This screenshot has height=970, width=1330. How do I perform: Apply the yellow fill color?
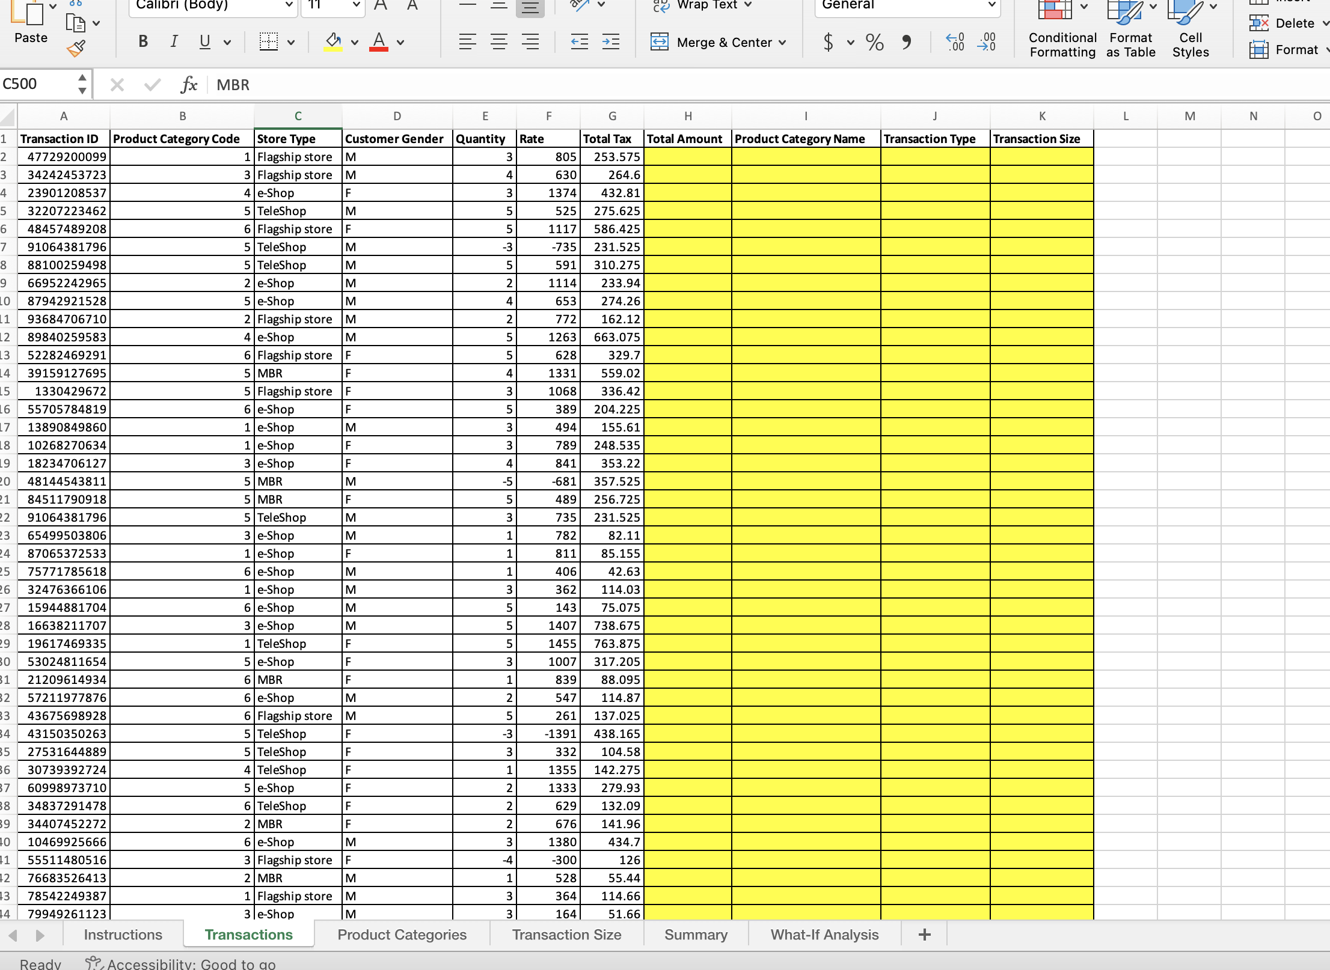333,41
